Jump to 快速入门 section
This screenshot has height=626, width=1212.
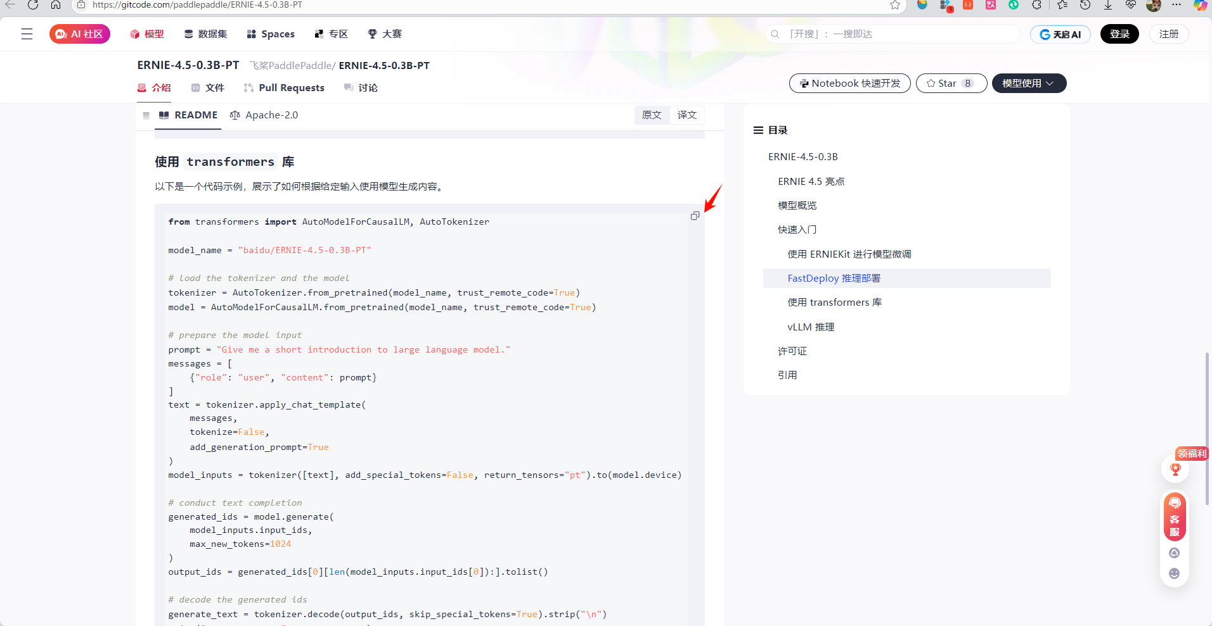[x=797, y=230]
